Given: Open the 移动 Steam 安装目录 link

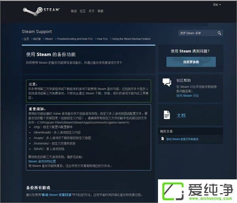Looking at the screenshot, I should pyautogui.click(x=56, y=195).
